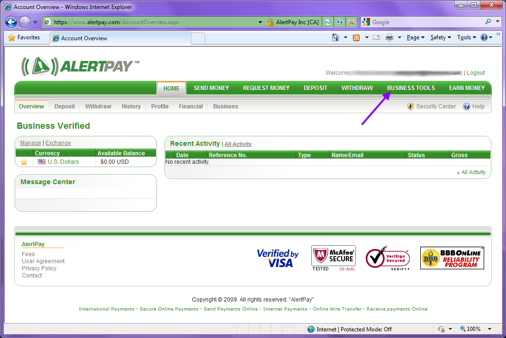
Task: Open the REQUEST MONEY navigation tab
Action: click(266, 88)
